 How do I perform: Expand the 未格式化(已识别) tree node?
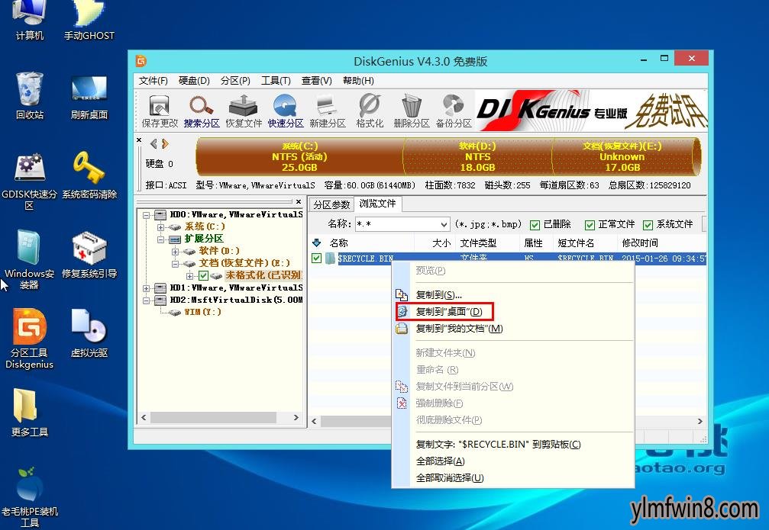[x=189, y=276]
